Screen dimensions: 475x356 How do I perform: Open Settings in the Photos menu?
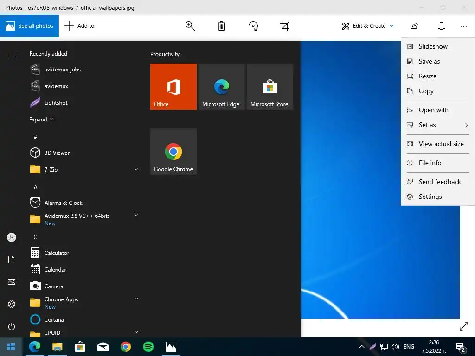(x=438, y=197)
